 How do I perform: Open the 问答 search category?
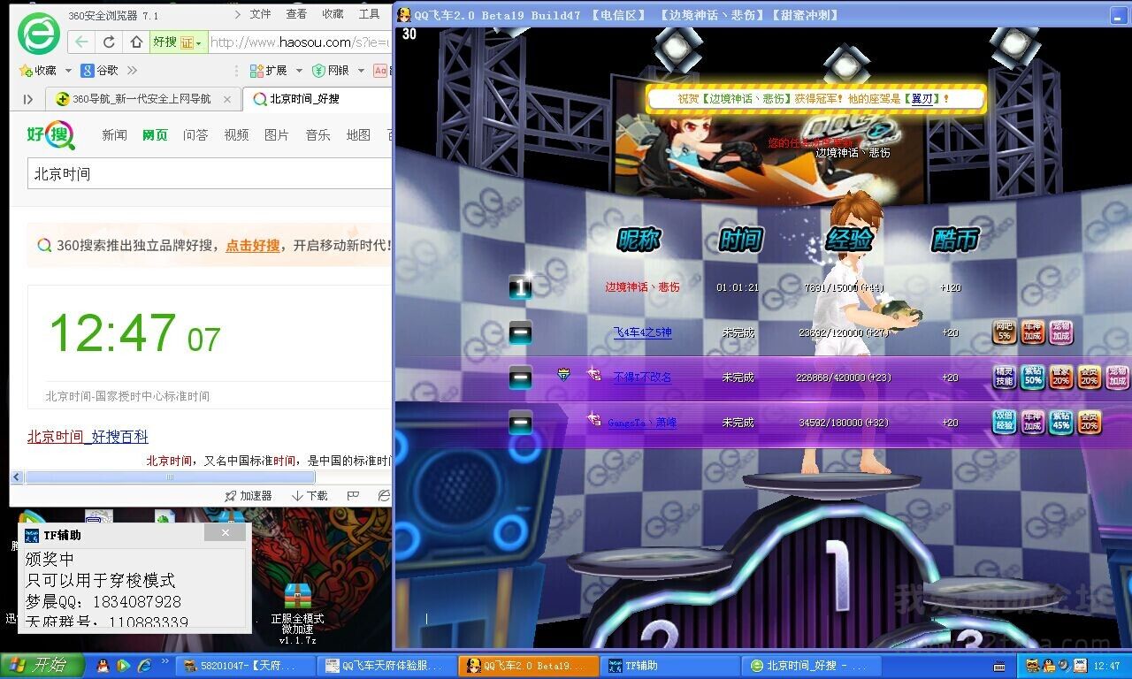point(195,135)
